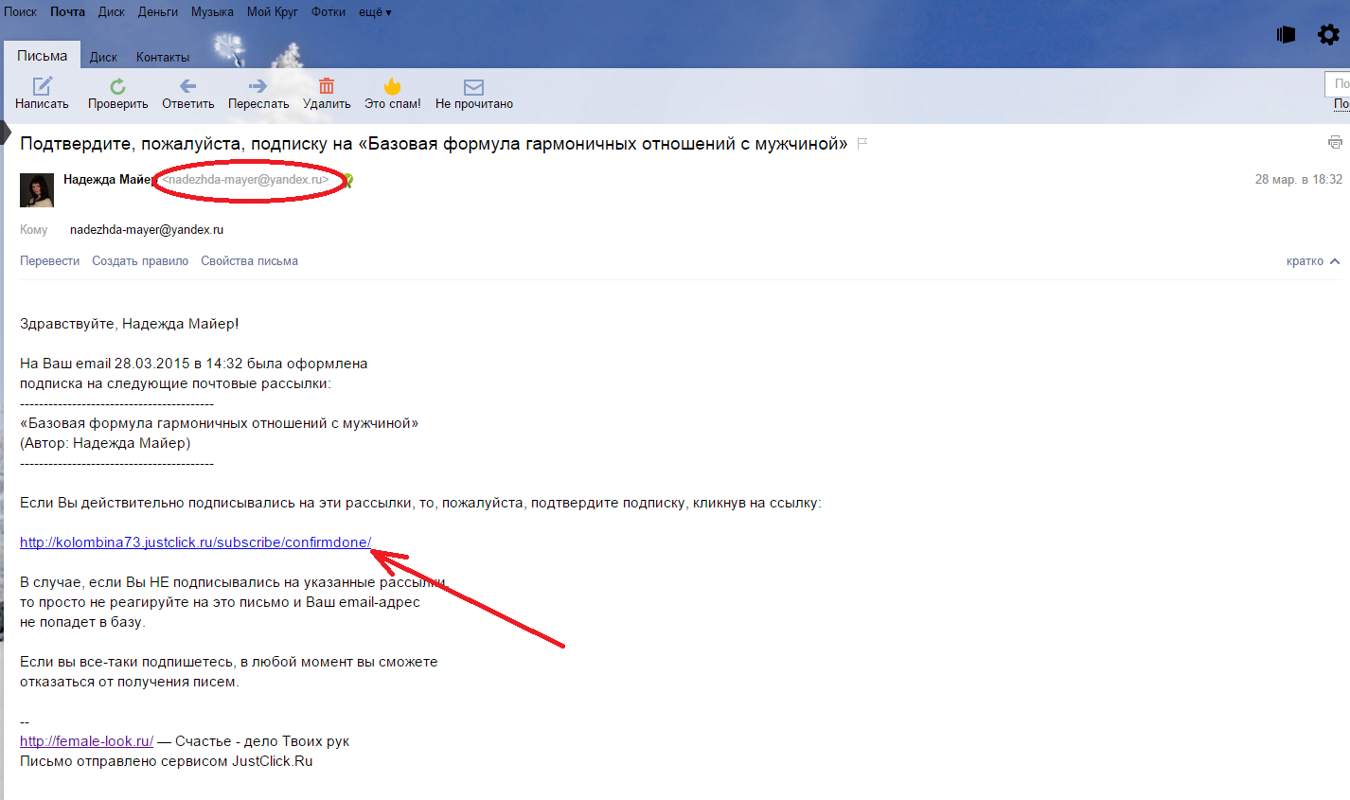Mark unread with the envelope icon
Image resolution: width=1350 pixels, height=800 pixels.
tap(473, 87)
